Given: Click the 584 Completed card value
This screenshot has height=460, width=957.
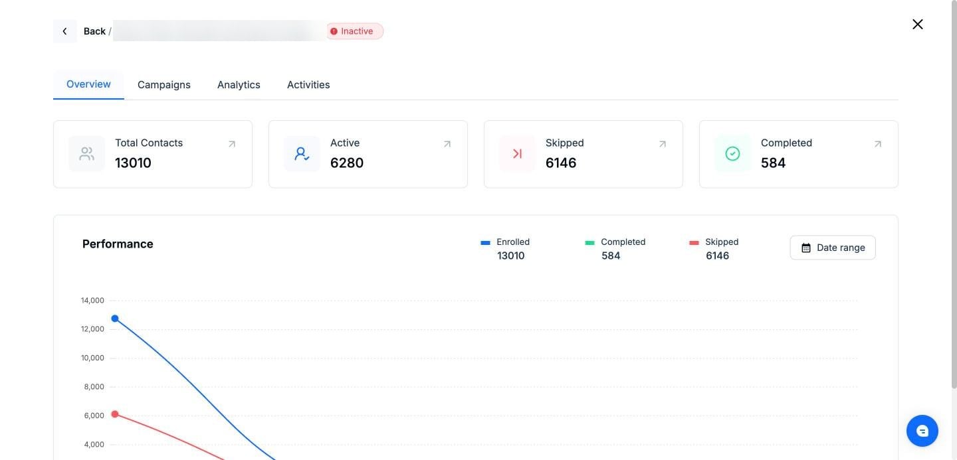Looking at the screenshot, I should coord(774,163).
